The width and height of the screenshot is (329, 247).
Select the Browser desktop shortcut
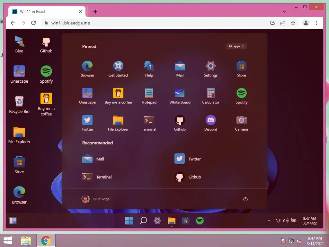(x=19, y=196)
